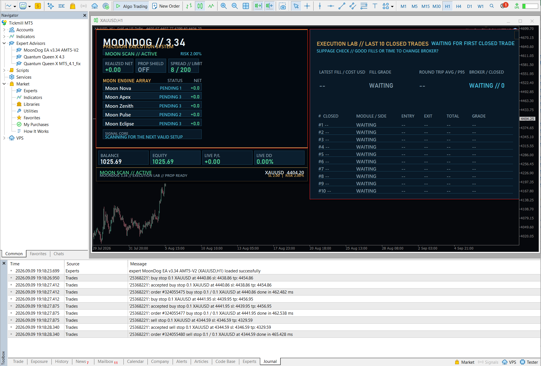The width and height of the screenshot is (541, 366).
Task: Select Quantum Queen X 4.3 expert
Action: 44,57
